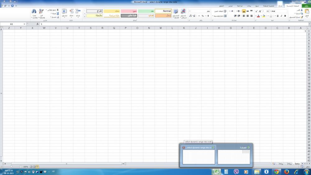Click the Format cells icon

point(64,11)
